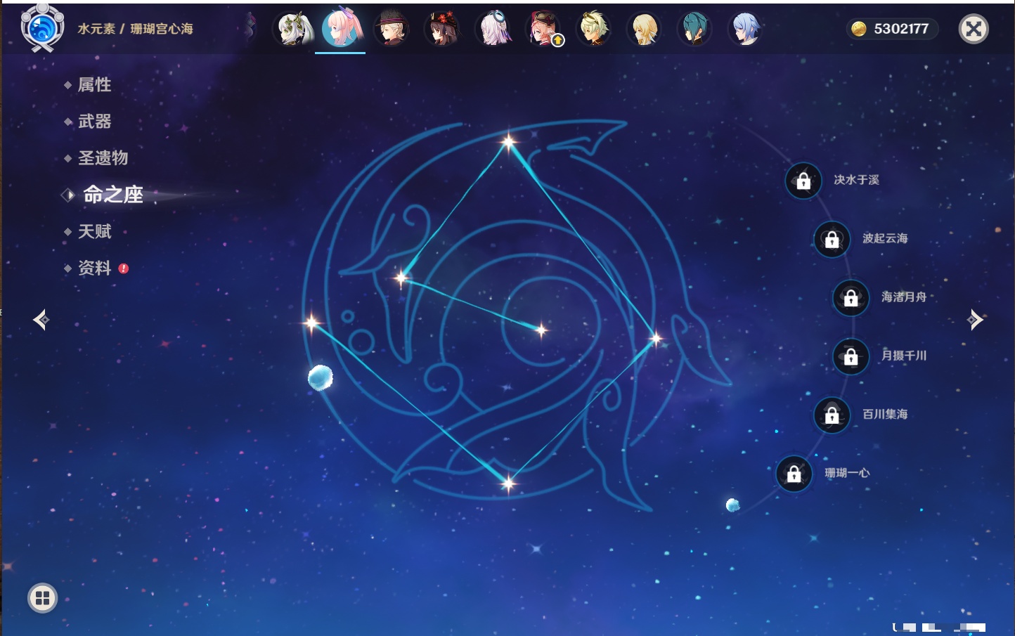Viewport: 1015px width, 636px height.
Task: Open the 资料 profile tab with red alert
Action: point(94,268)
